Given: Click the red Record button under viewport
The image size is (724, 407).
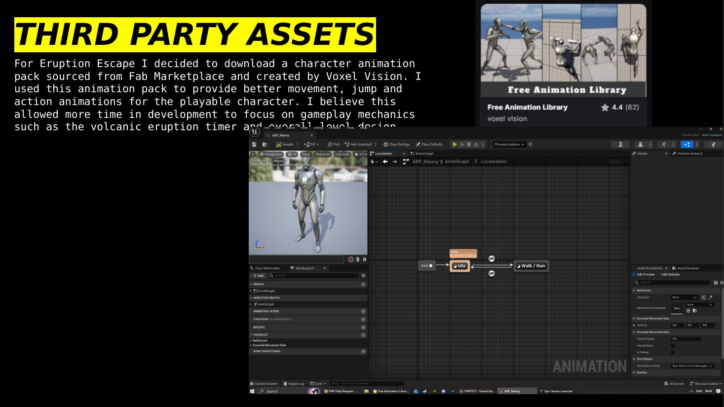Looking at the screenshot, I should tap(351, 259).
